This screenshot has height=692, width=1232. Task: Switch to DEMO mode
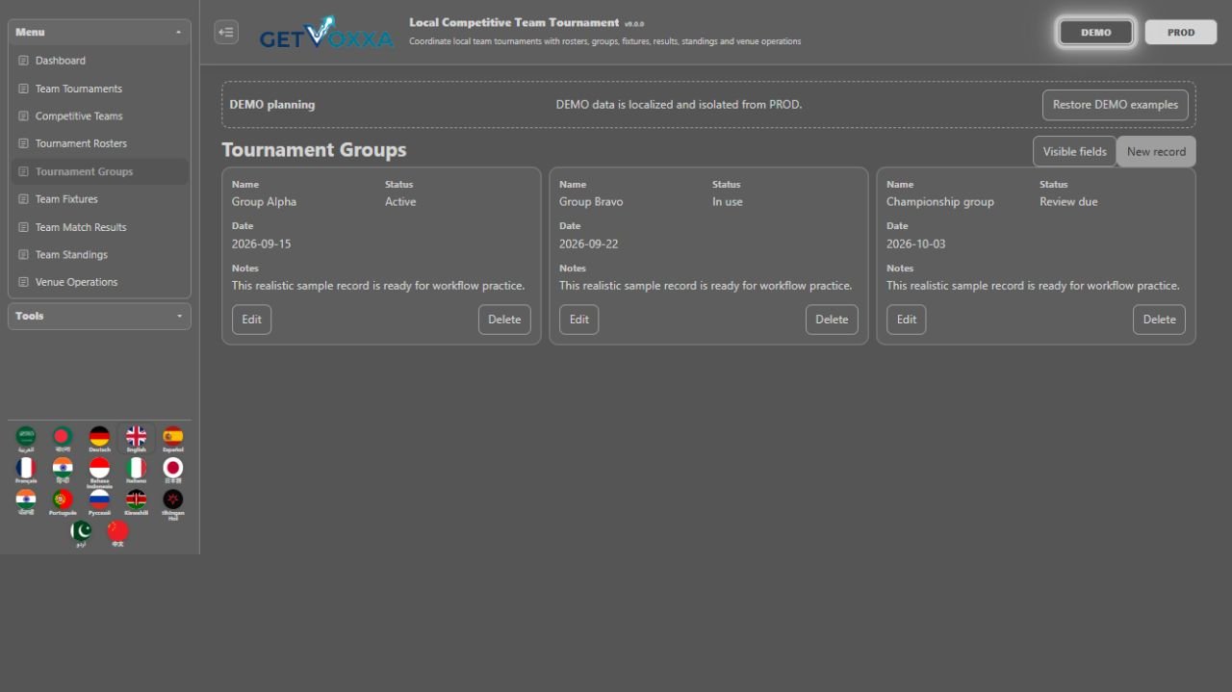pyautogui.click(x=1095, y=32)
